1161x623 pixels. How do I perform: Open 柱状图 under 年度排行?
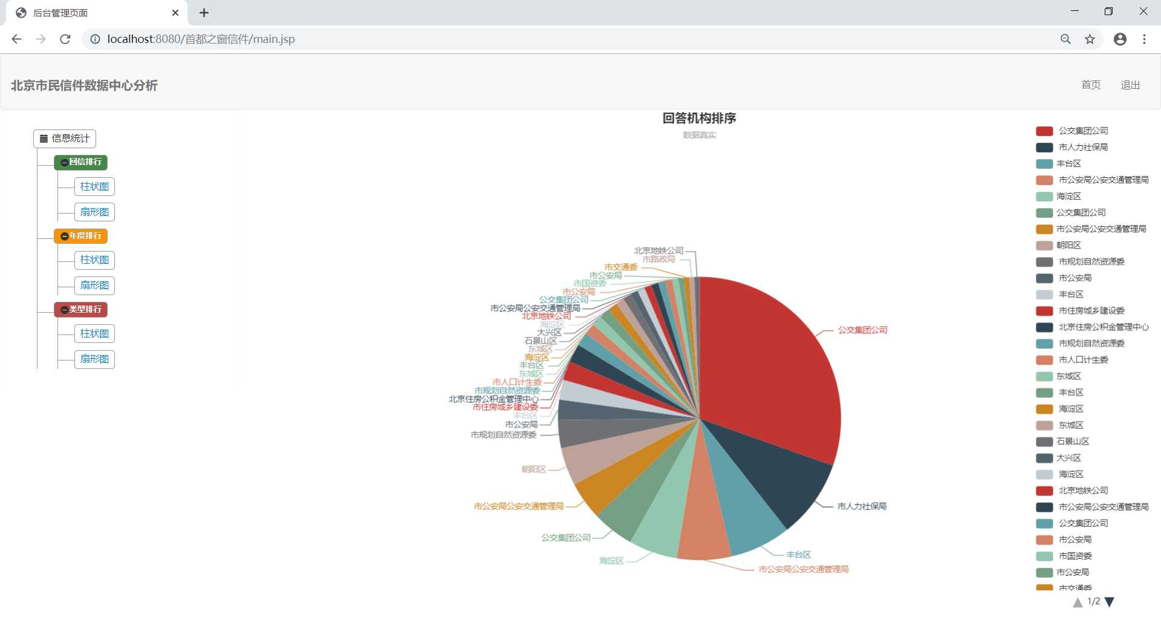tap(94, 260)
